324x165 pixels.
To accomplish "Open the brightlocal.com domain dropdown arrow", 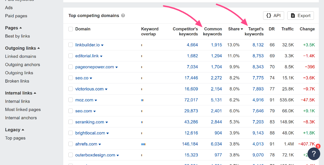I will (x=107, y=133).
